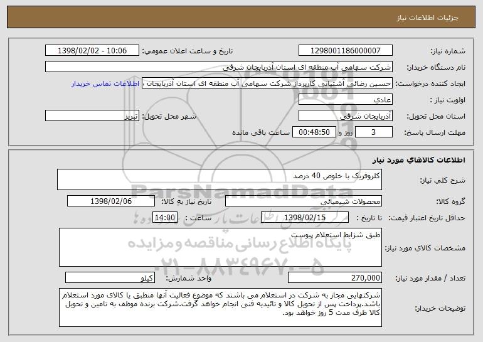
Task: Click the label مهلت ارسال پاسخ
Action: [x=435, y=132]
